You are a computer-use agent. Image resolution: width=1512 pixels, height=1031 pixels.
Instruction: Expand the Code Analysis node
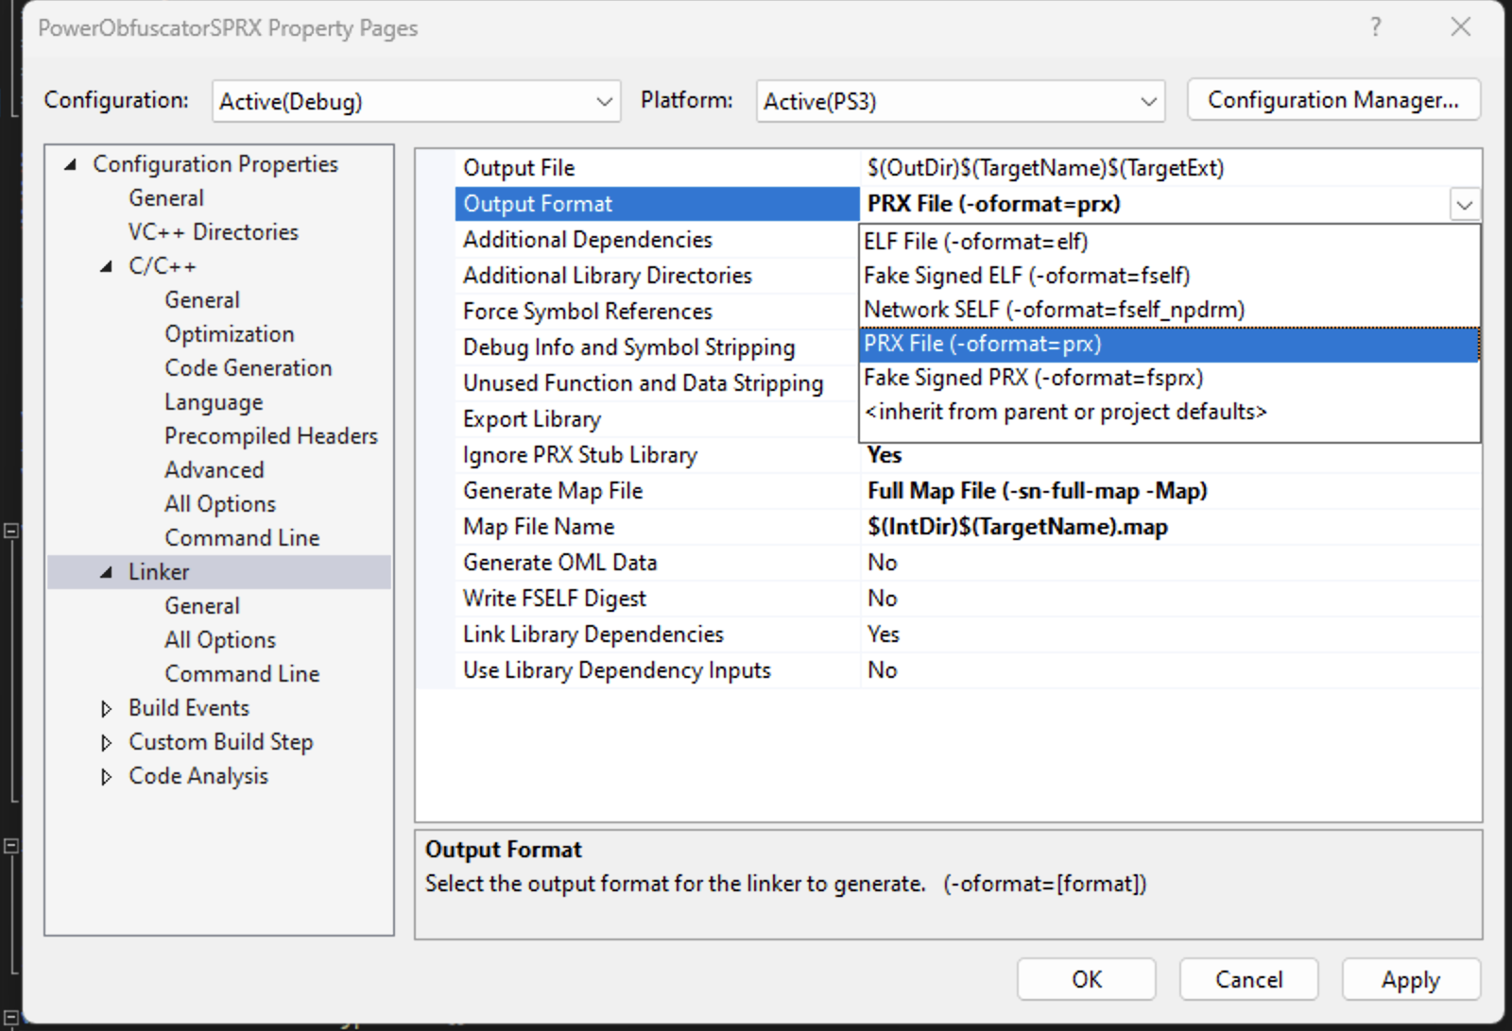point(107,776)
